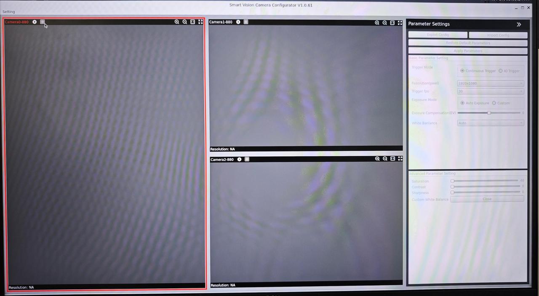Zoom in on the Camera2-880 view
This screenshot has height=296, width=539.
[377, 159]
